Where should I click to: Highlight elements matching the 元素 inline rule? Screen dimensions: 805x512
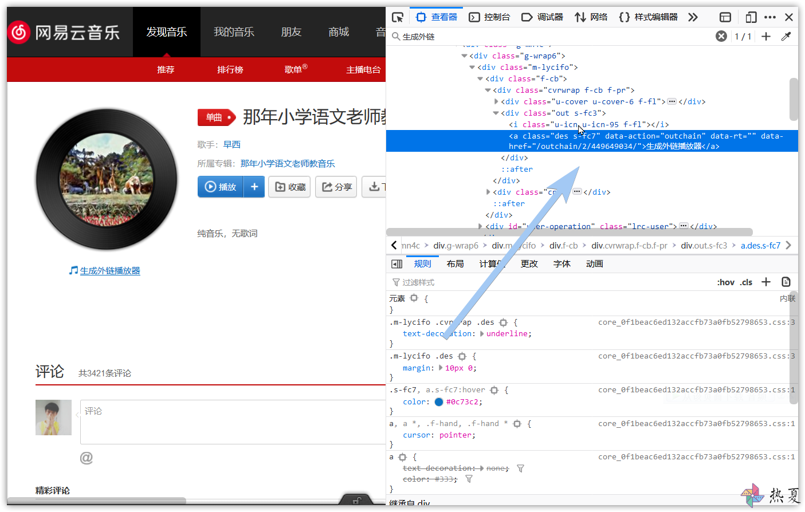[x=414, y=298]
